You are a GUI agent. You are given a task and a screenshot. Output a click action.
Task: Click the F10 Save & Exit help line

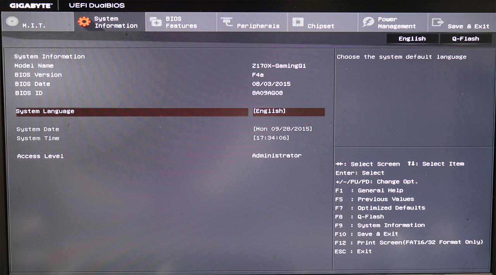367,234
